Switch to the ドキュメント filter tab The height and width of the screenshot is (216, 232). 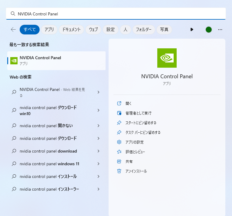tap(71, 30)
